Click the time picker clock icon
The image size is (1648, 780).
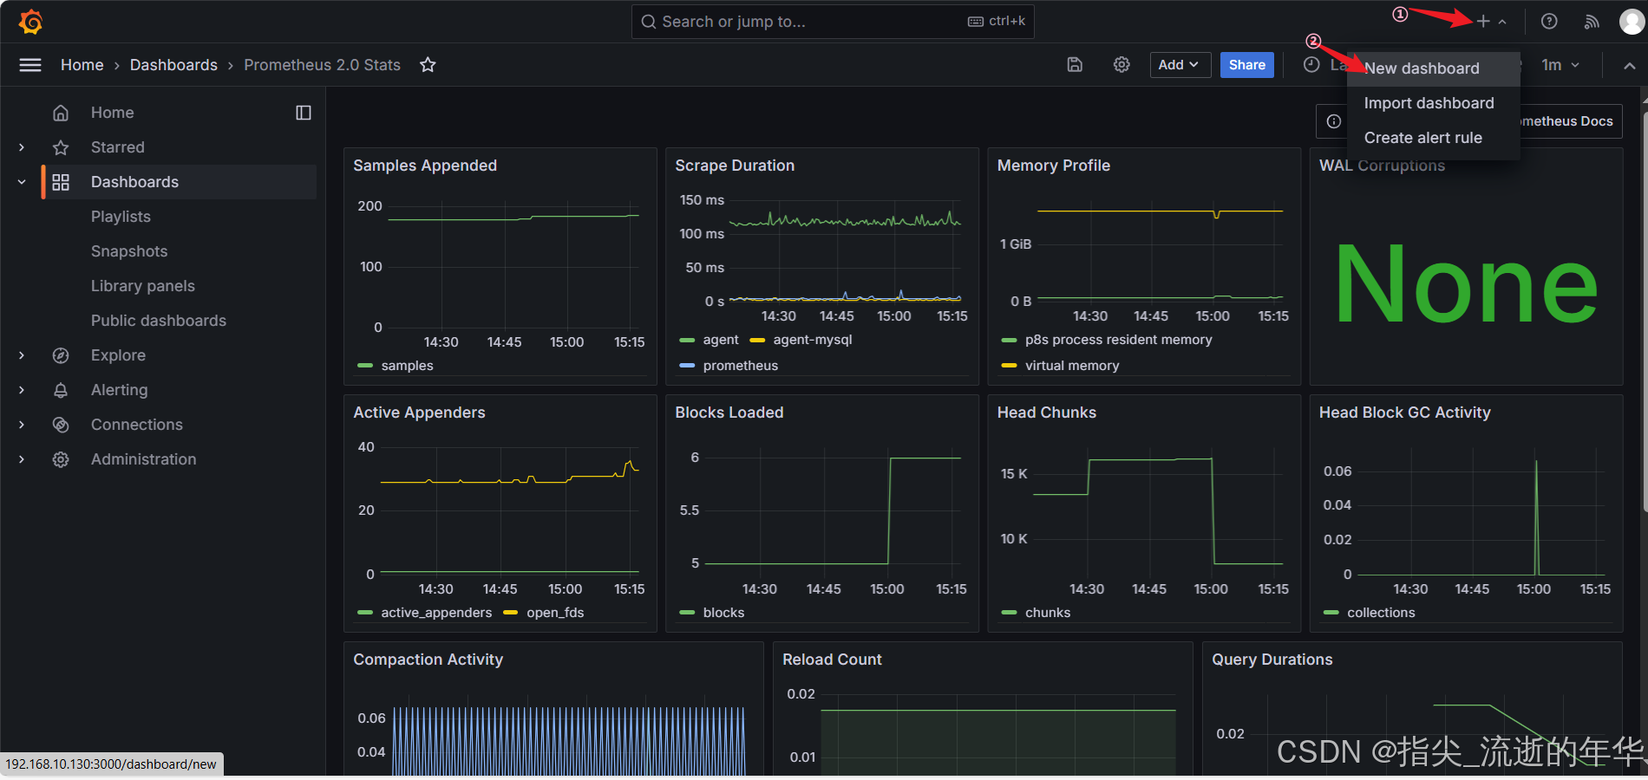[x=1311, y=65]
